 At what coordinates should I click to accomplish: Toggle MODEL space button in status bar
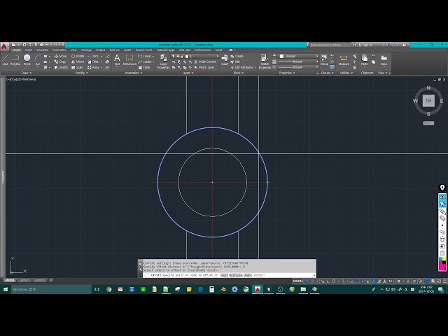(x=297, y=281)
